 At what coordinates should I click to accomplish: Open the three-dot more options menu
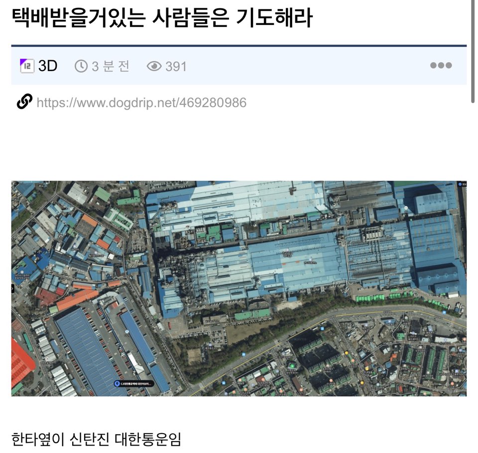pyautogui.click(x=441, y=65)
